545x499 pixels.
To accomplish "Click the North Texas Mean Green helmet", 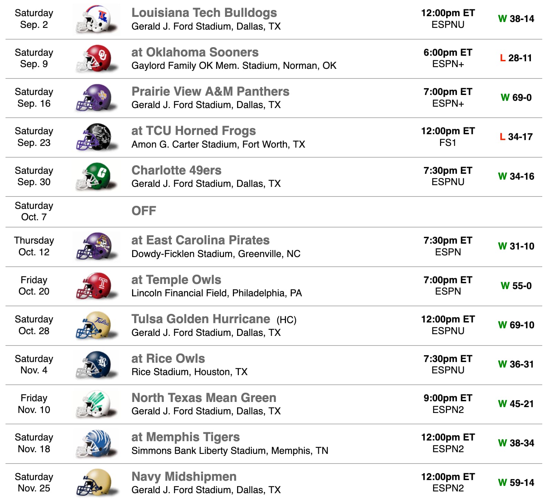I will (x=96, y=404).
